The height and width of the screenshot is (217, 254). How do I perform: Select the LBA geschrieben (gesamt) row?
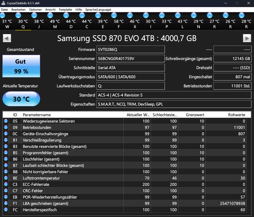point(125,203)
